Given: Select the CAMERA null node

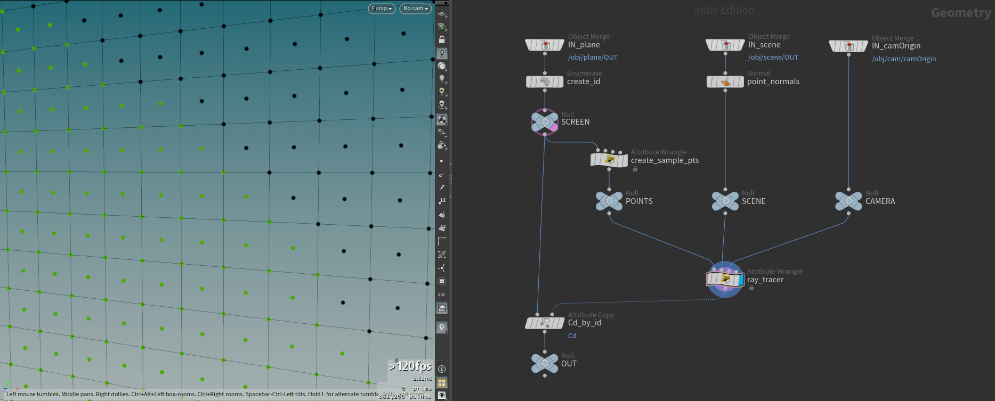Looking at the screenshot, I should 848,201.
